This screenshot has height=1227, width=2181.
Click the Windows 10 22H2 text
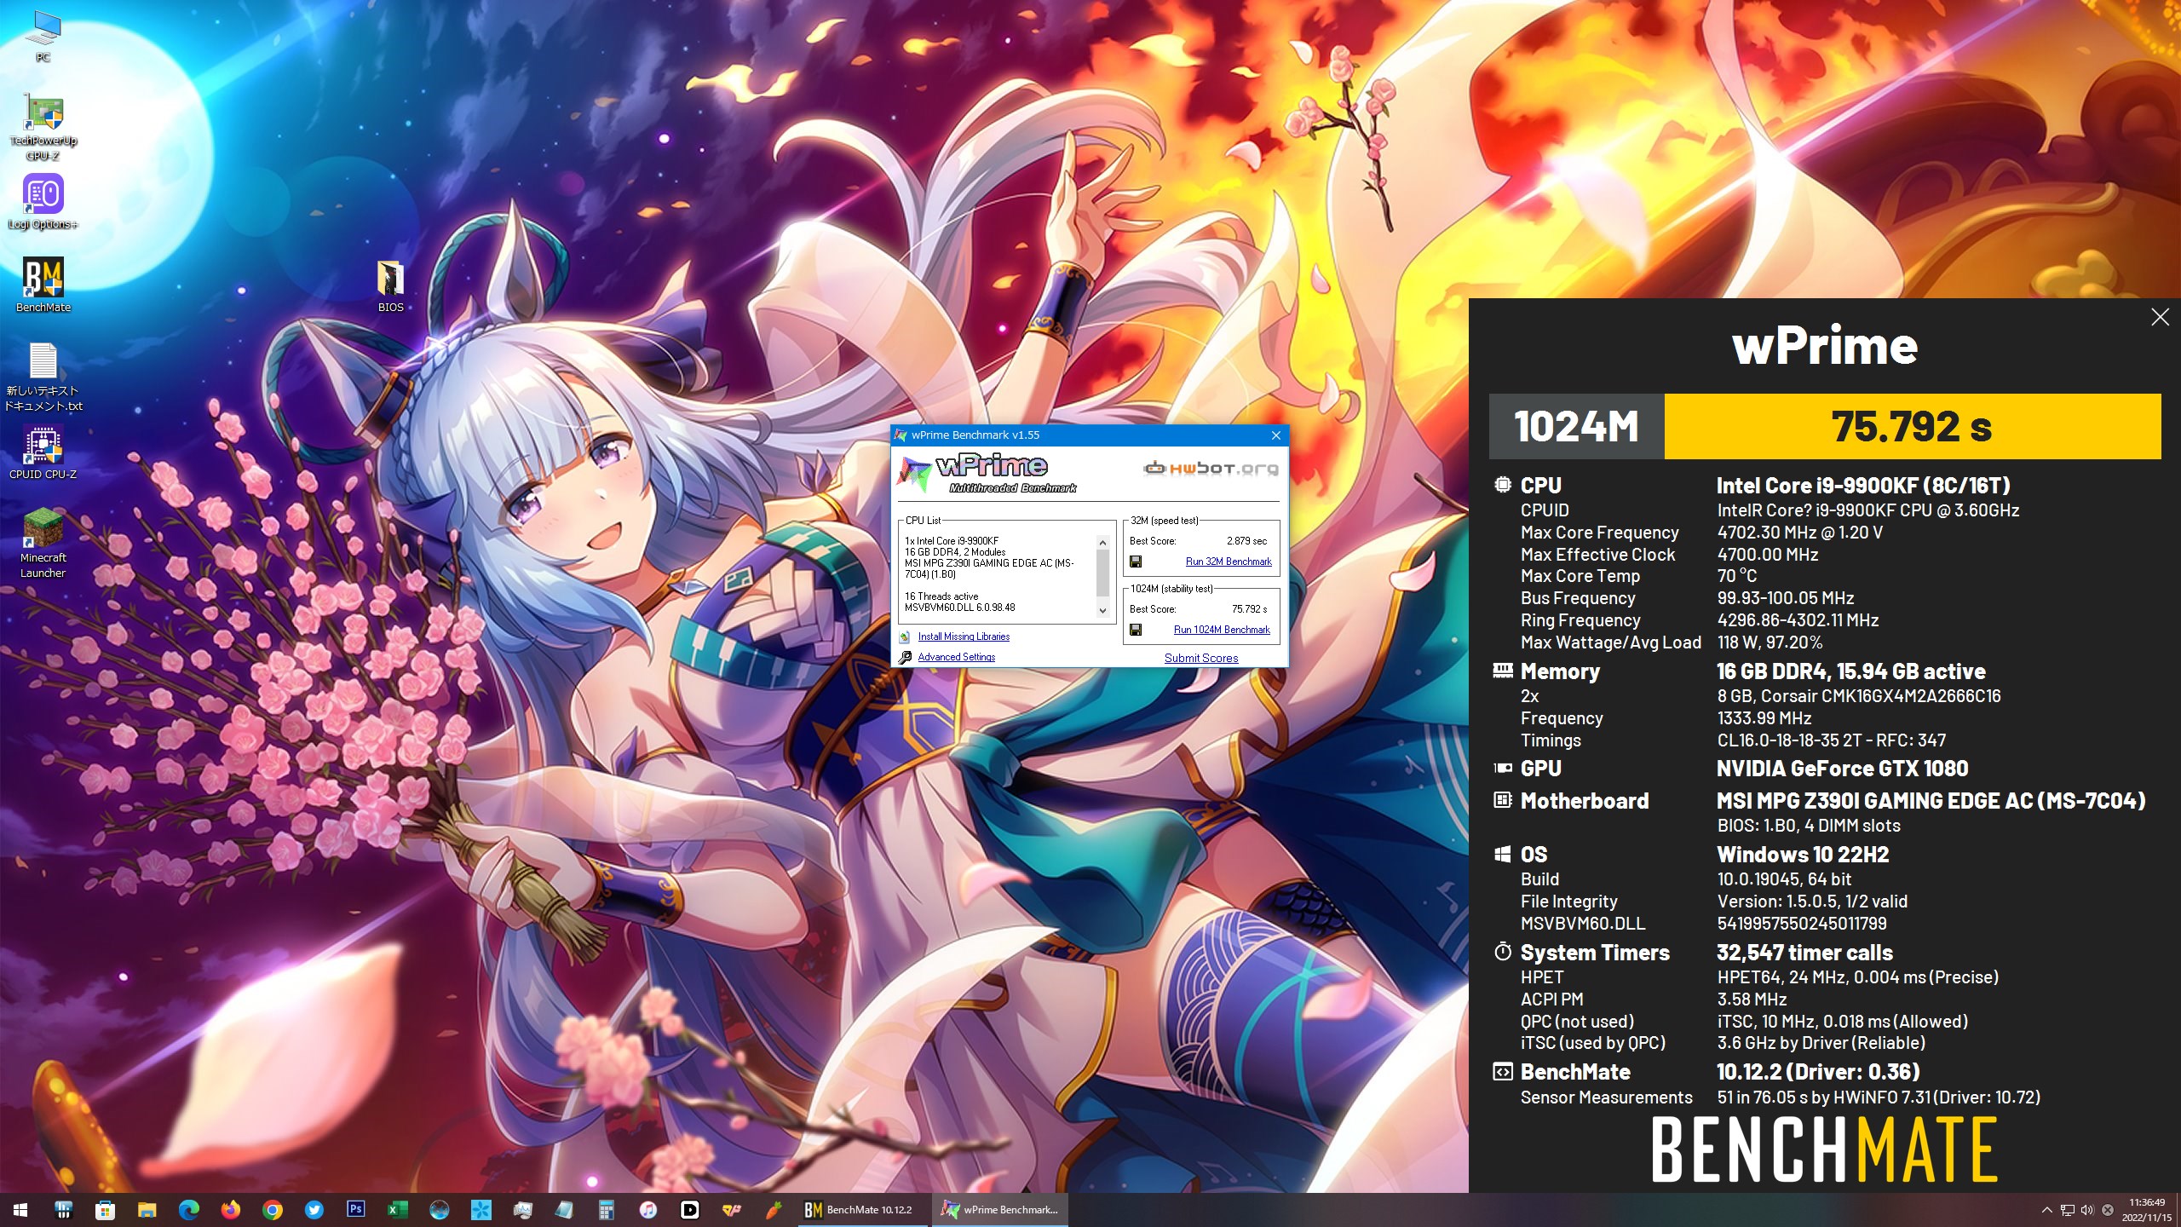click(x=1803, y=855)
